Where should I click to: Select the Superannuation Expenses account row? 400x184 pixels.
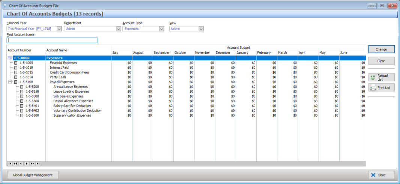(72, 116)
